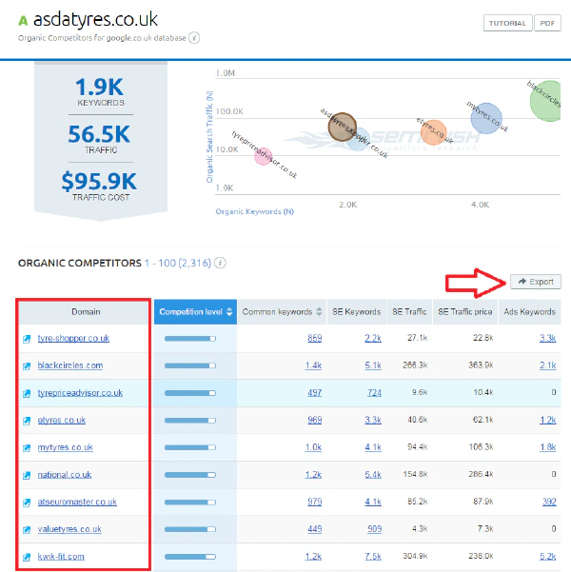
Task: Sort by Common keywords column
Action: [x=282, y=312]
